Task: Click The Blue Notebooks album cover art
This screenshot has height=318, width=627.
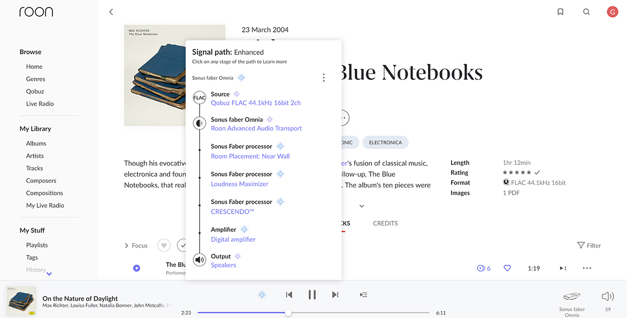Action: point(175,75)
